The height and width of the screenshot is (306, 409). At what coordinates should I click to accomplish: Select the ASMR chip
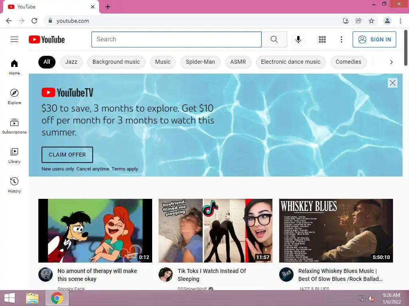coord(238,62)
